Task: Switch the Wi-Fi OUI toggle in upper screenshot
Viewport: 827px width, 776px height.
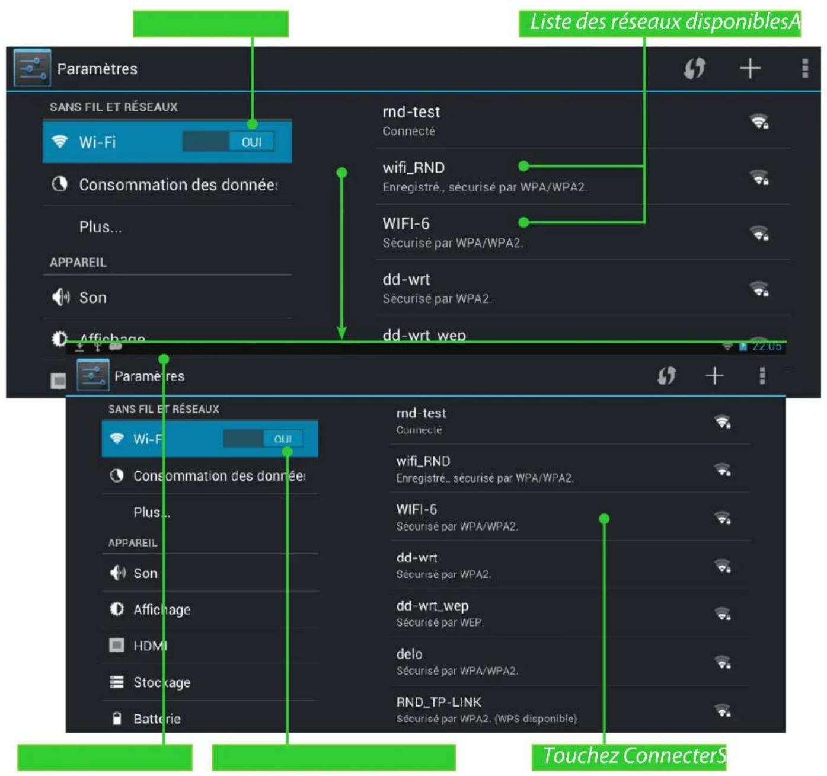Action: pyautogui.click(x=228, y=142)
